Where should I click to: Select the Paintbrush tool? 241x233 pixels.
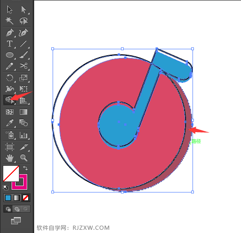point(24,55)
